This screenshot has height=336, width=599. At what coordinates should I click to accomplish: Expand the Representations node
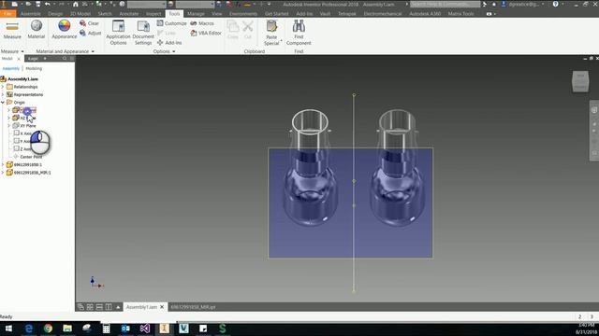pyautogui.click(x=3, y=94)
